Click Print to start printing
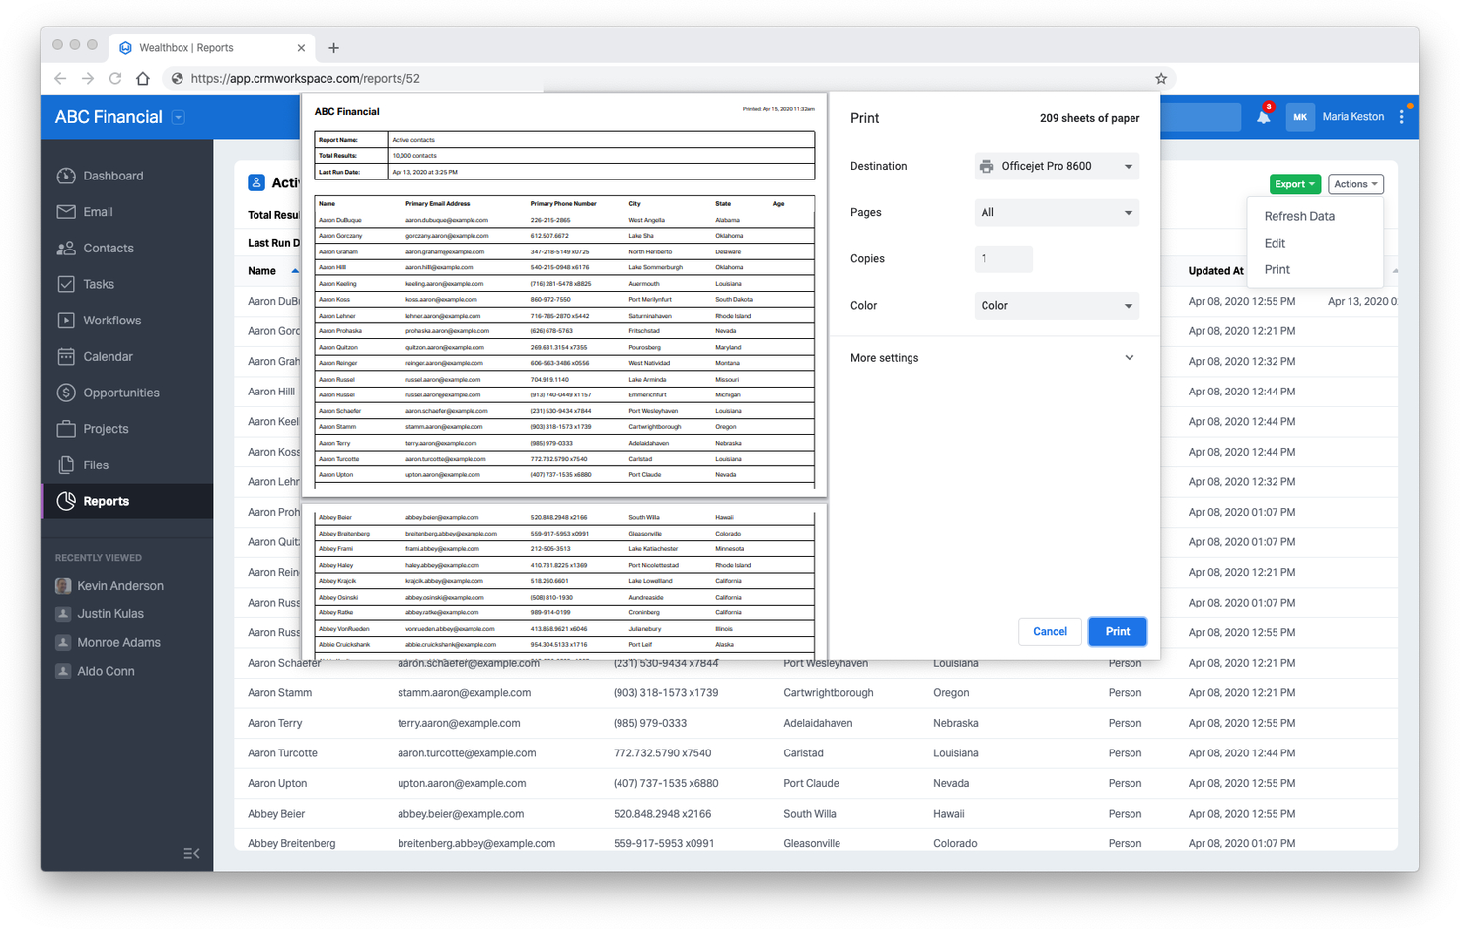1460x929 pixels. pyautogui.click(x=1118, y=631)
